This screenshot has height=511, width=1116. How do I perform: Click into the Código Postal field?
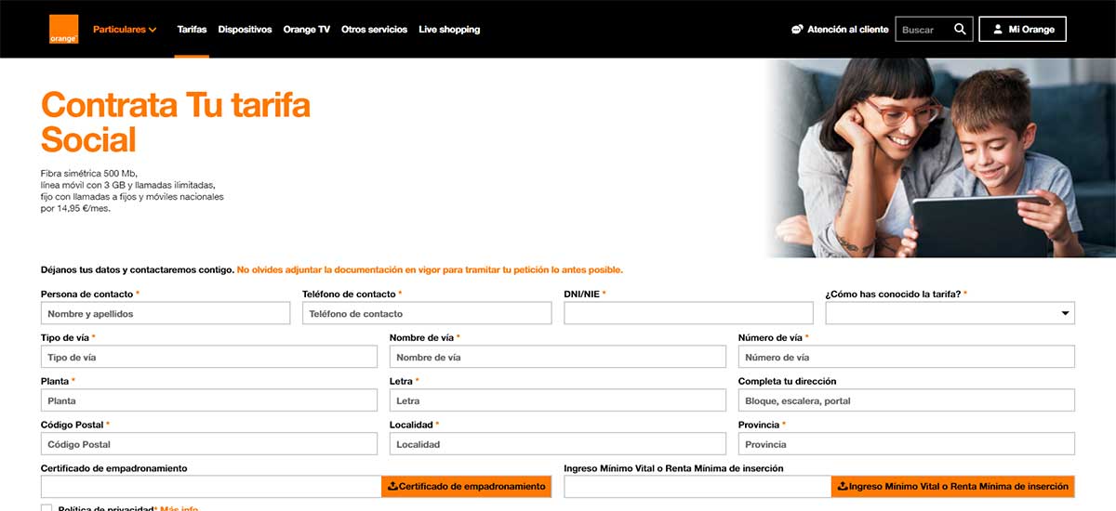209,444
